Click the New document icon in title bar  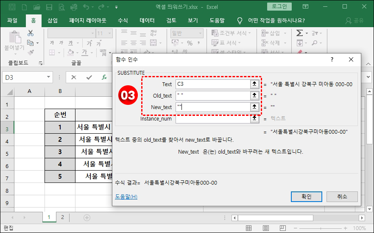coord(24,7)
